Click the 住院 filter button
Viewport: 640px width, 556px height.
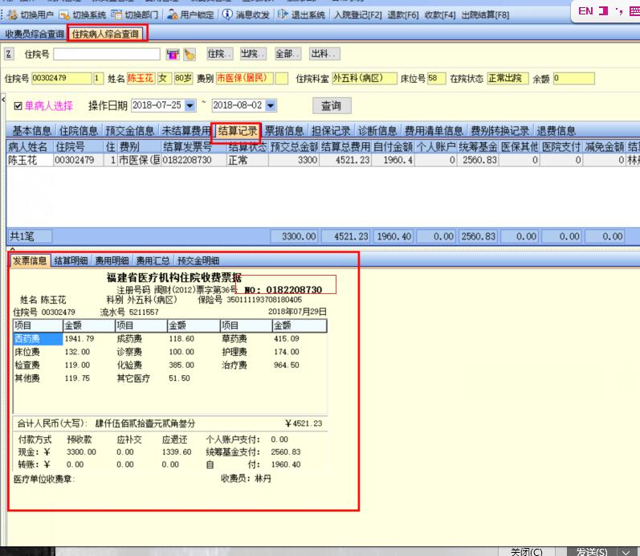coord(218,54)
